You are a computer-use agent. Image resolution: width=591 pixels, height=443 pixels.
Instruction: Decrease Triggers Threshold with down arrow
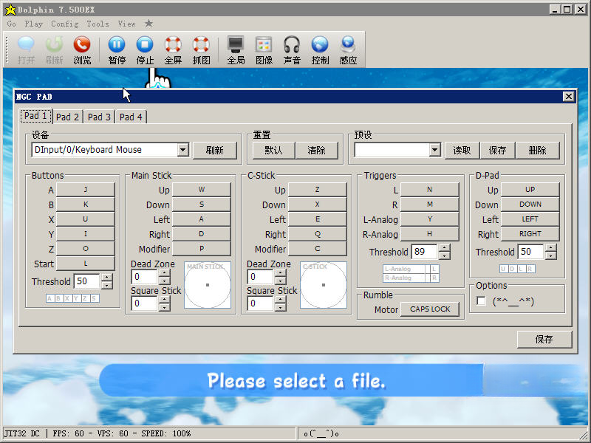click(445, 255)
